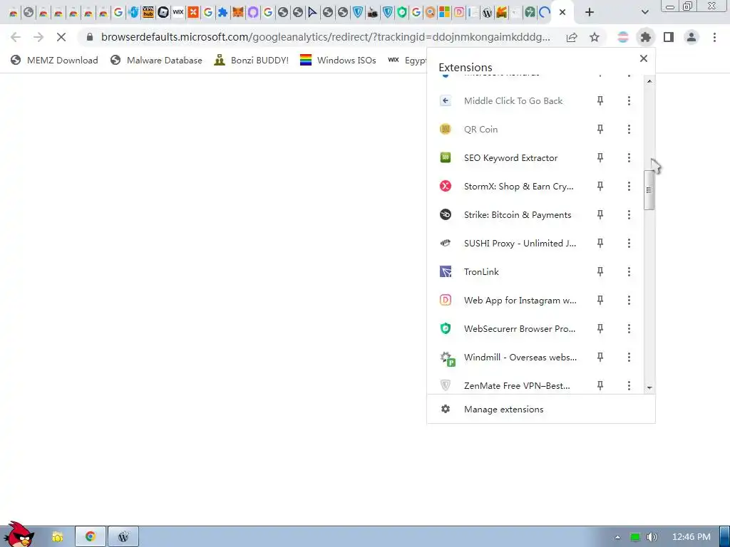
Task: Pin the Middle Click To Go Back extension
Action: click(600, 100)
